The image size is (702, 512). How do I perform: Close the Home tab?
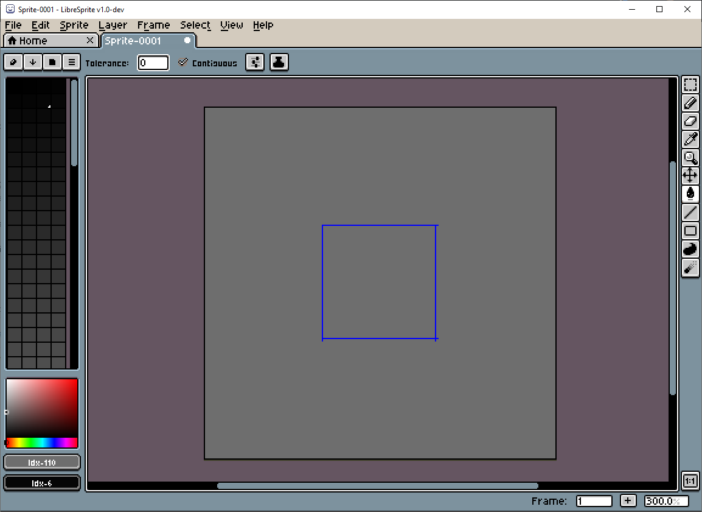pyautogui.click(x=89, y=40)
